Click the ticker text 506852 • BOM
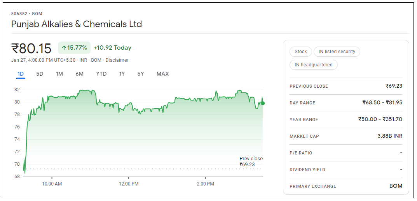The height and width of the screenshot is (201, 417). pyautogui.click(x=26, y=14)
